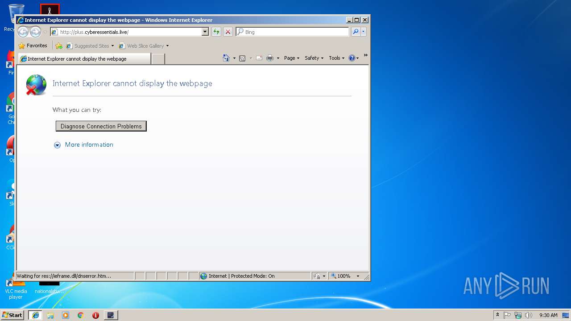This screenshot has width=571, height=321.
Task: Open the search provider dropdown arrow
Action: click(x=364, y=32)
